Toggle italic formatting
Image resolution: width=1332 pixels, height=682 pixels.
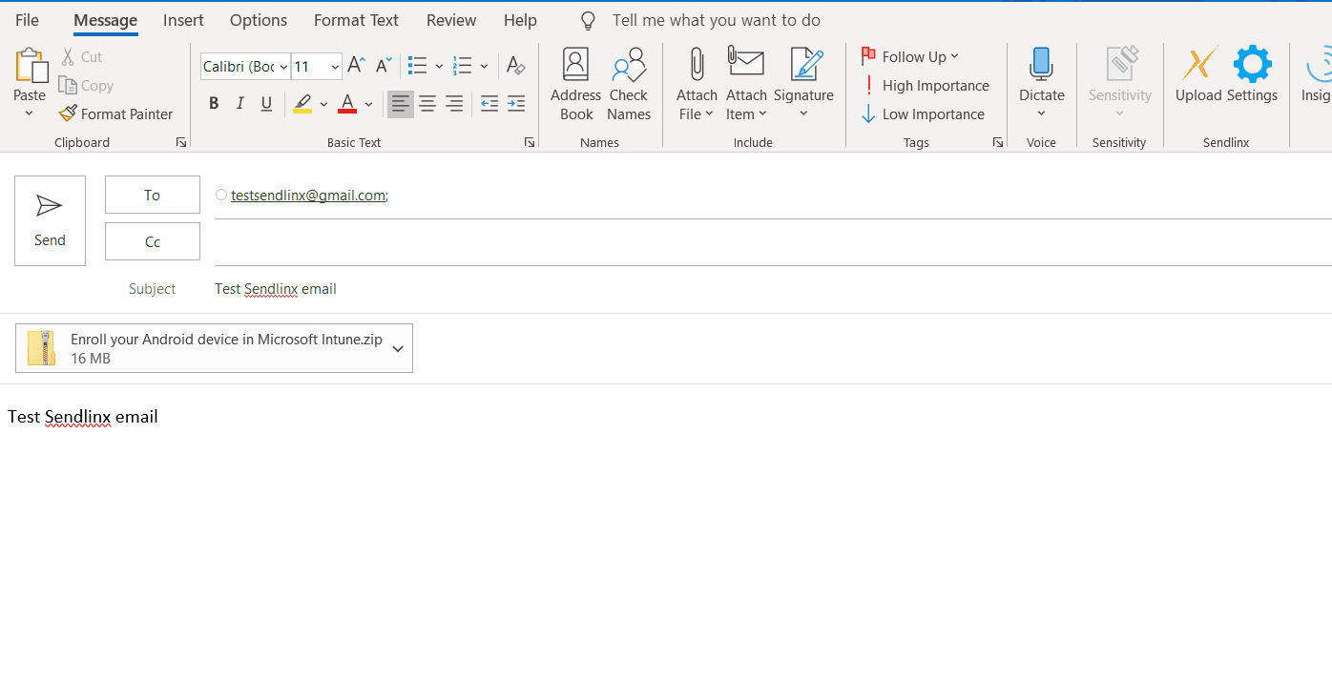pos(240,104)
